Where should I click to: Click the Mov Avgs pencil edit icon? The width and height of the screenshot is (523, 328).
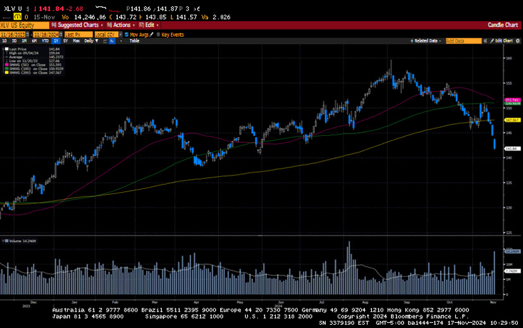point(151,34)
